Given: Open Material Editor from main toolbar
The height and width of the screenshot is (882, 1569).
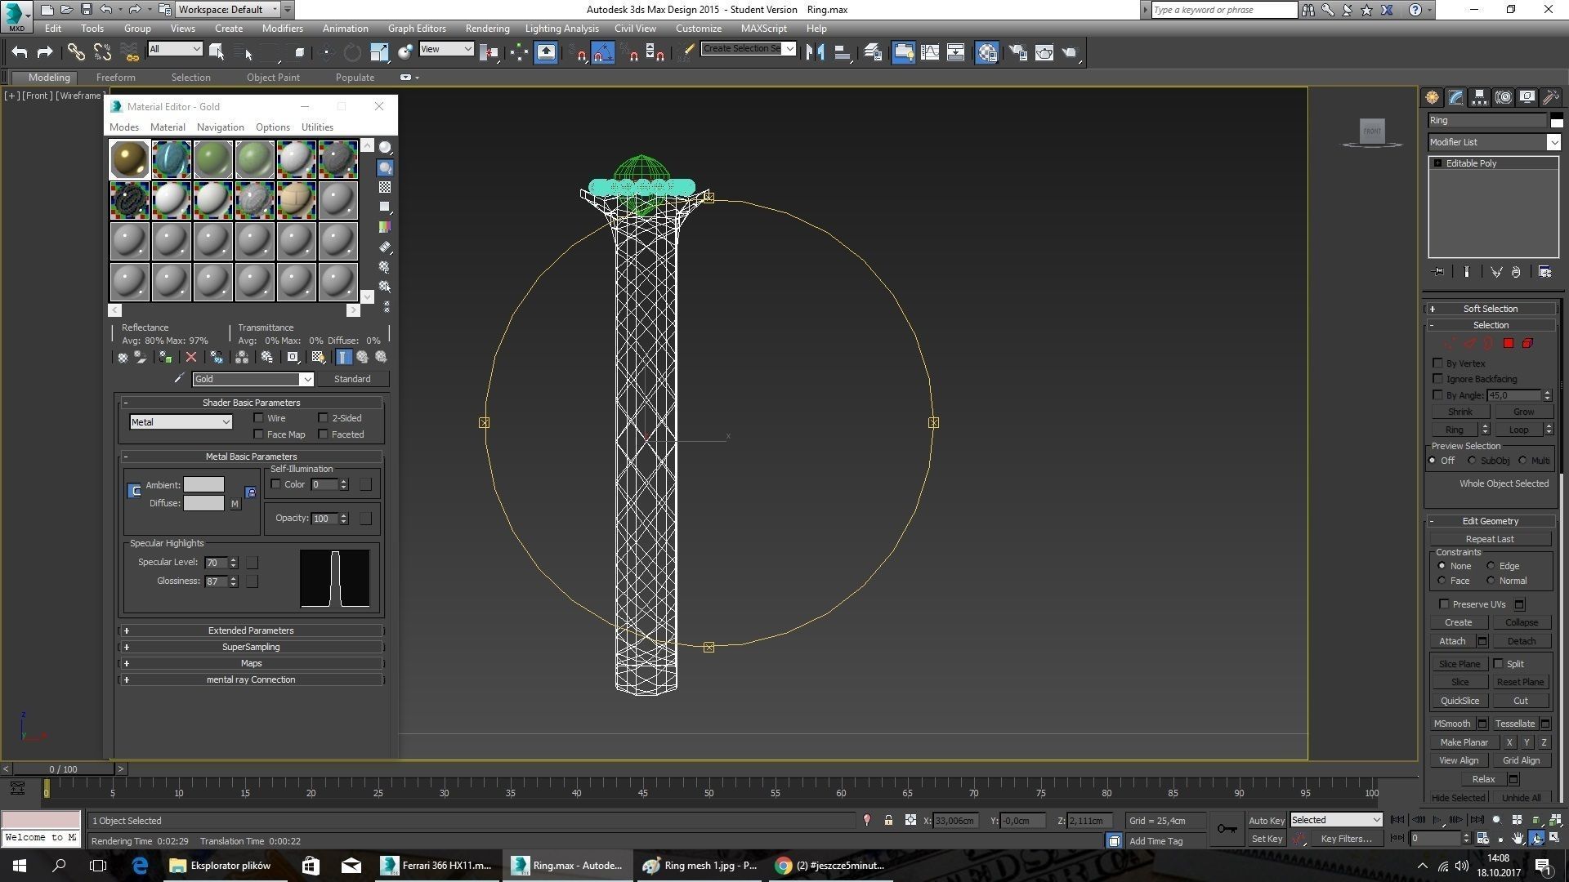Looking at the screenshot, I should pyautogui.click(x=986, y=52).
